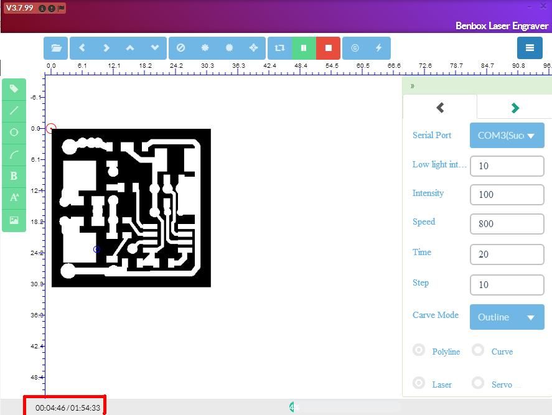
Task: Click the Speed label
Action: (x=424, y=221)
